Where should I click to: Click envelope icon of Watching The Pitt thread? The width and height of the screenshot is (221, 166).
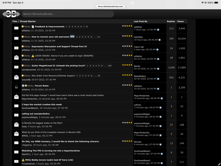pyautogui.click(x=16, y=152)
